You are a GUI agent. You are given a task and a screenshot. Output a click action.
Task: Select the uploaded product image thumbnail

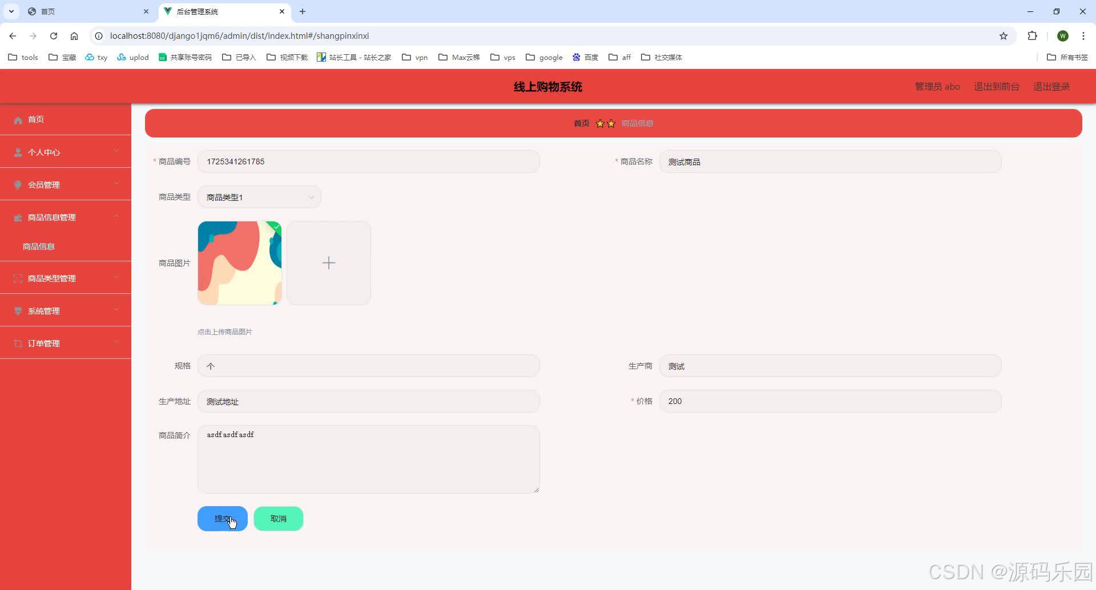coord(239,262)
